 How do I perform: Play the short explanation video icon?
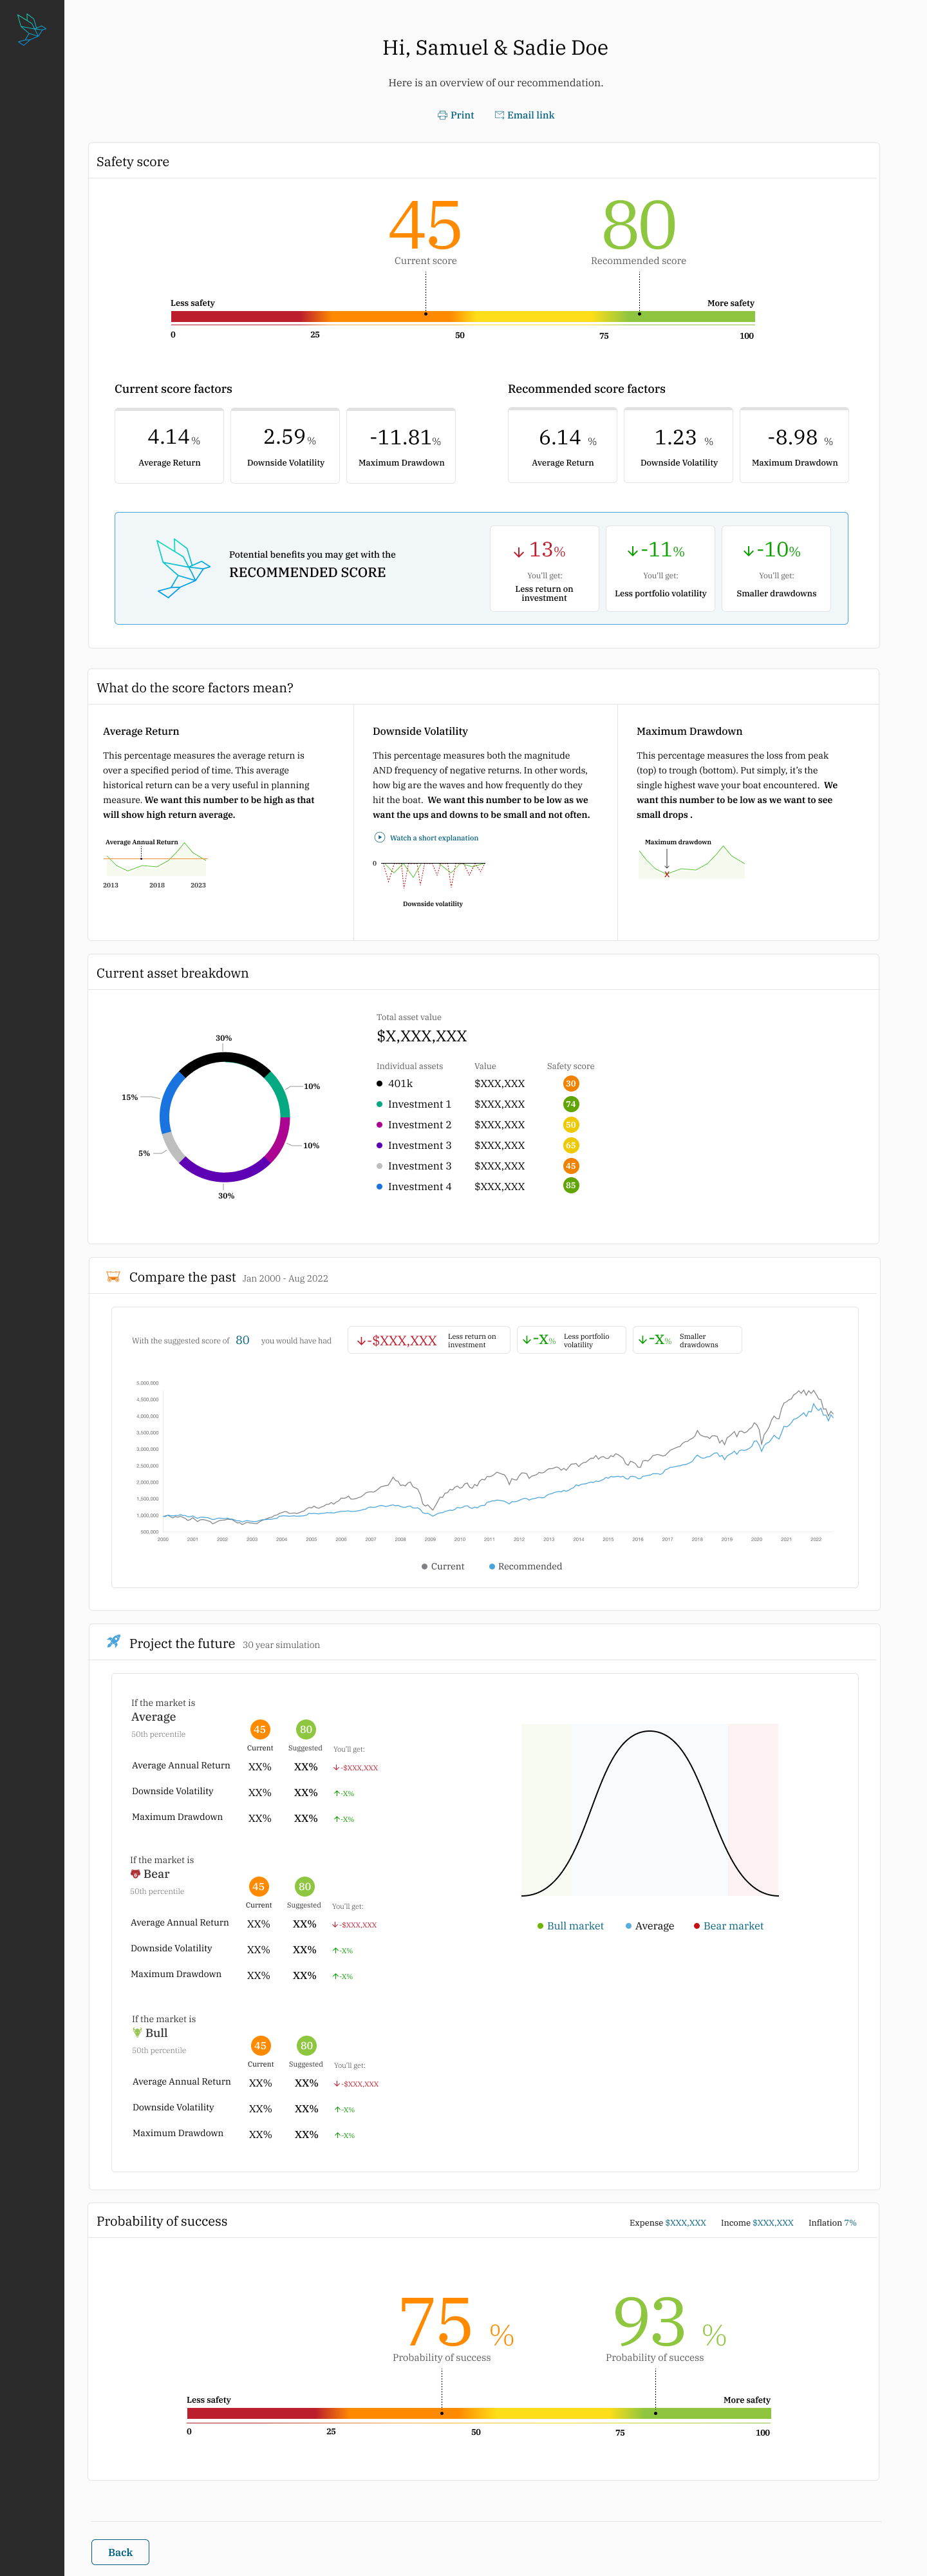point(379,838)
